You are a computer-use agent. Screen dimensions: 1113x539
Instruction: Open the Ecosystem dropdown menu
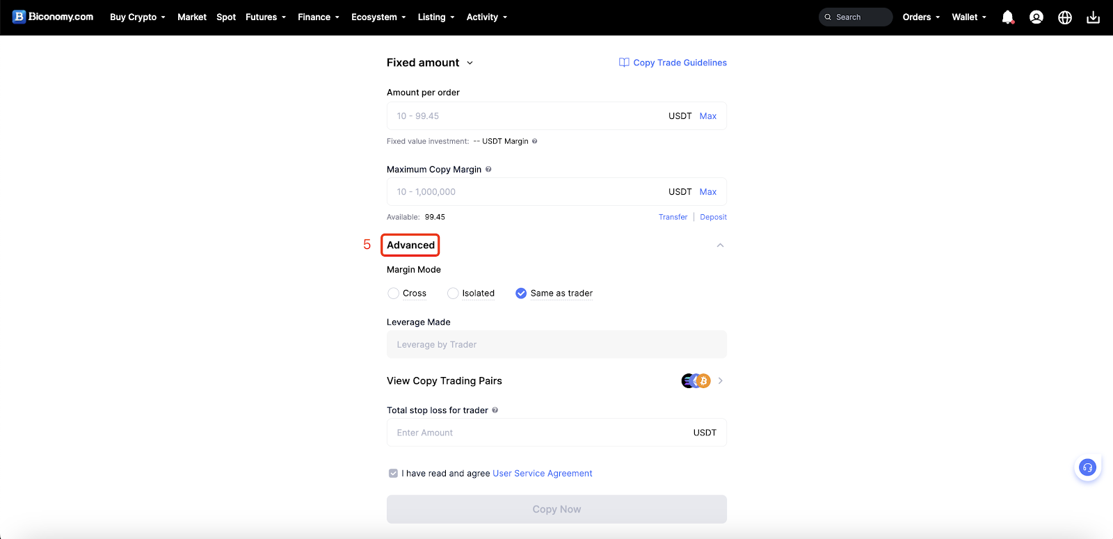[378, 17]
